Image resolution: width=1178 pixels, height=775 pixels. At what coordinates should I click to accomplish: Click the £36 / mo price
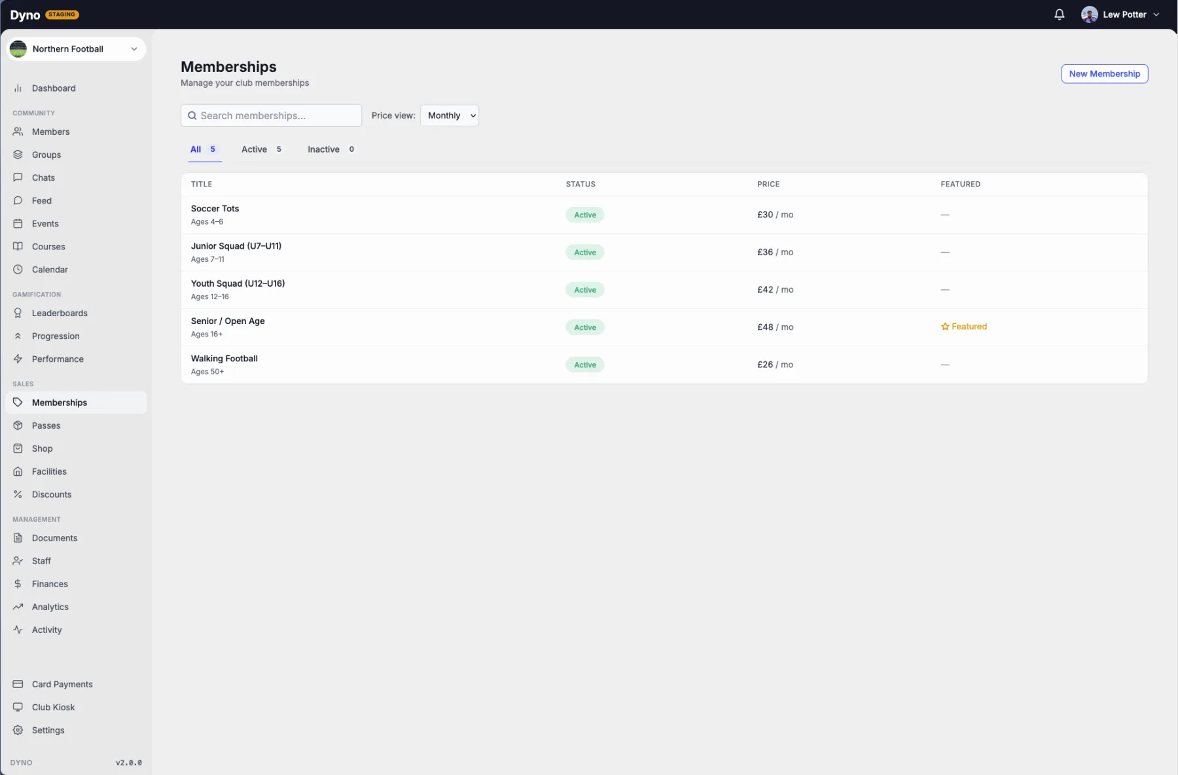775,252
